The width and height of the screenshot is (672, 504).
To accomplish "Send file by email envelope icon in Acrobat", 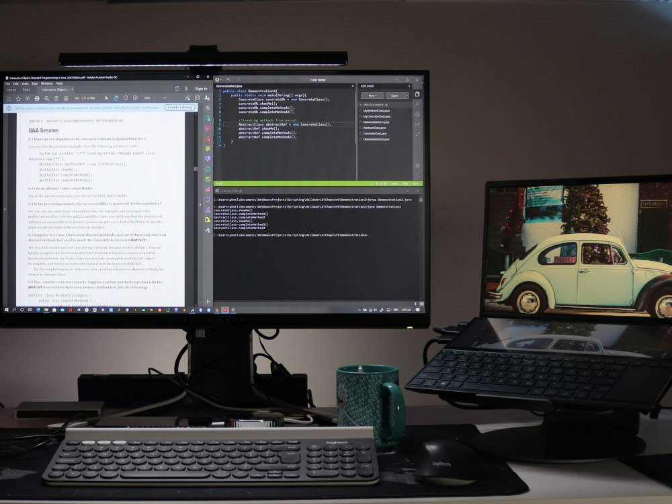I will point(197,98).
